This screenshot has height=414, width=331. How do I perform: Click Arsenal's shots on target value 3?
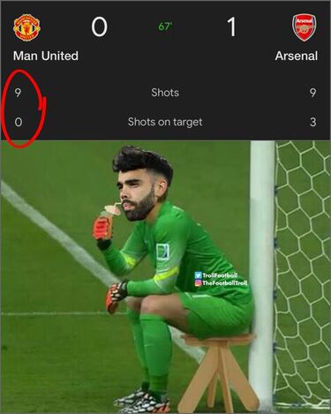[313, 122]
